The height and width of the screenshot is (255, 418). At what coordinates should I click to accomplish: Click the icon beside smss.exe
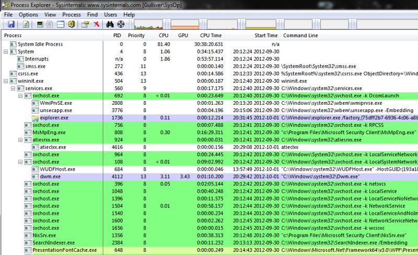(x=20, y=66)
